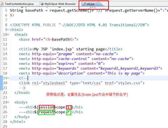Click the opening <html> tag

point(17,30)
